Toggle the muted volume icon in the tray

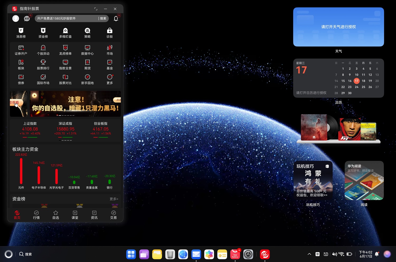(334, 254)
